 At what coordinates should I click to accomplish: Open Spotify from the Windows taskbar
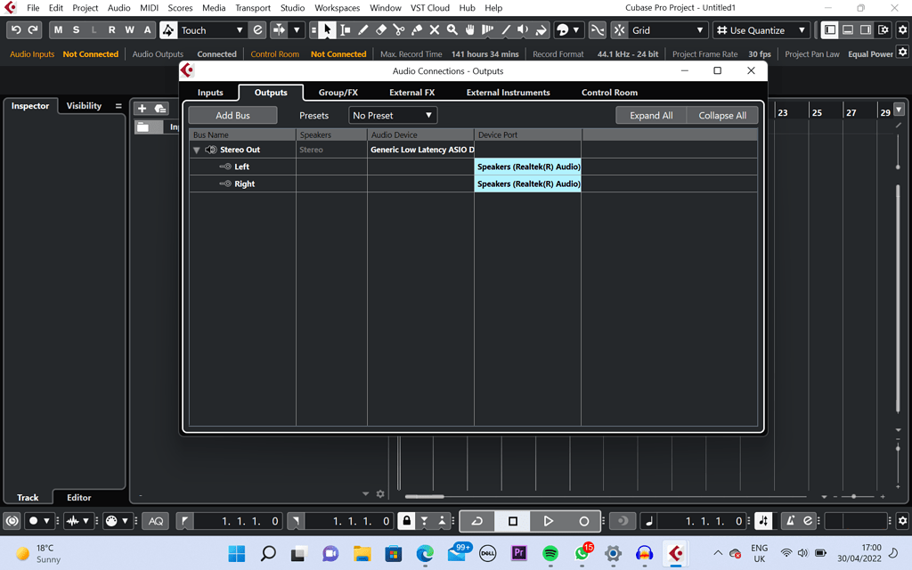(550, 553)
